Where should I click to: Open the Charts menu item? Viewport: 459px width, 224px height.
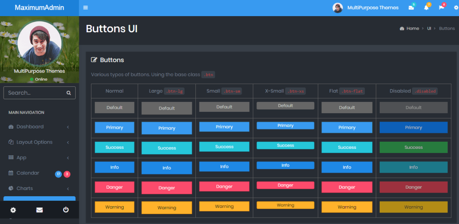(39, 188)
